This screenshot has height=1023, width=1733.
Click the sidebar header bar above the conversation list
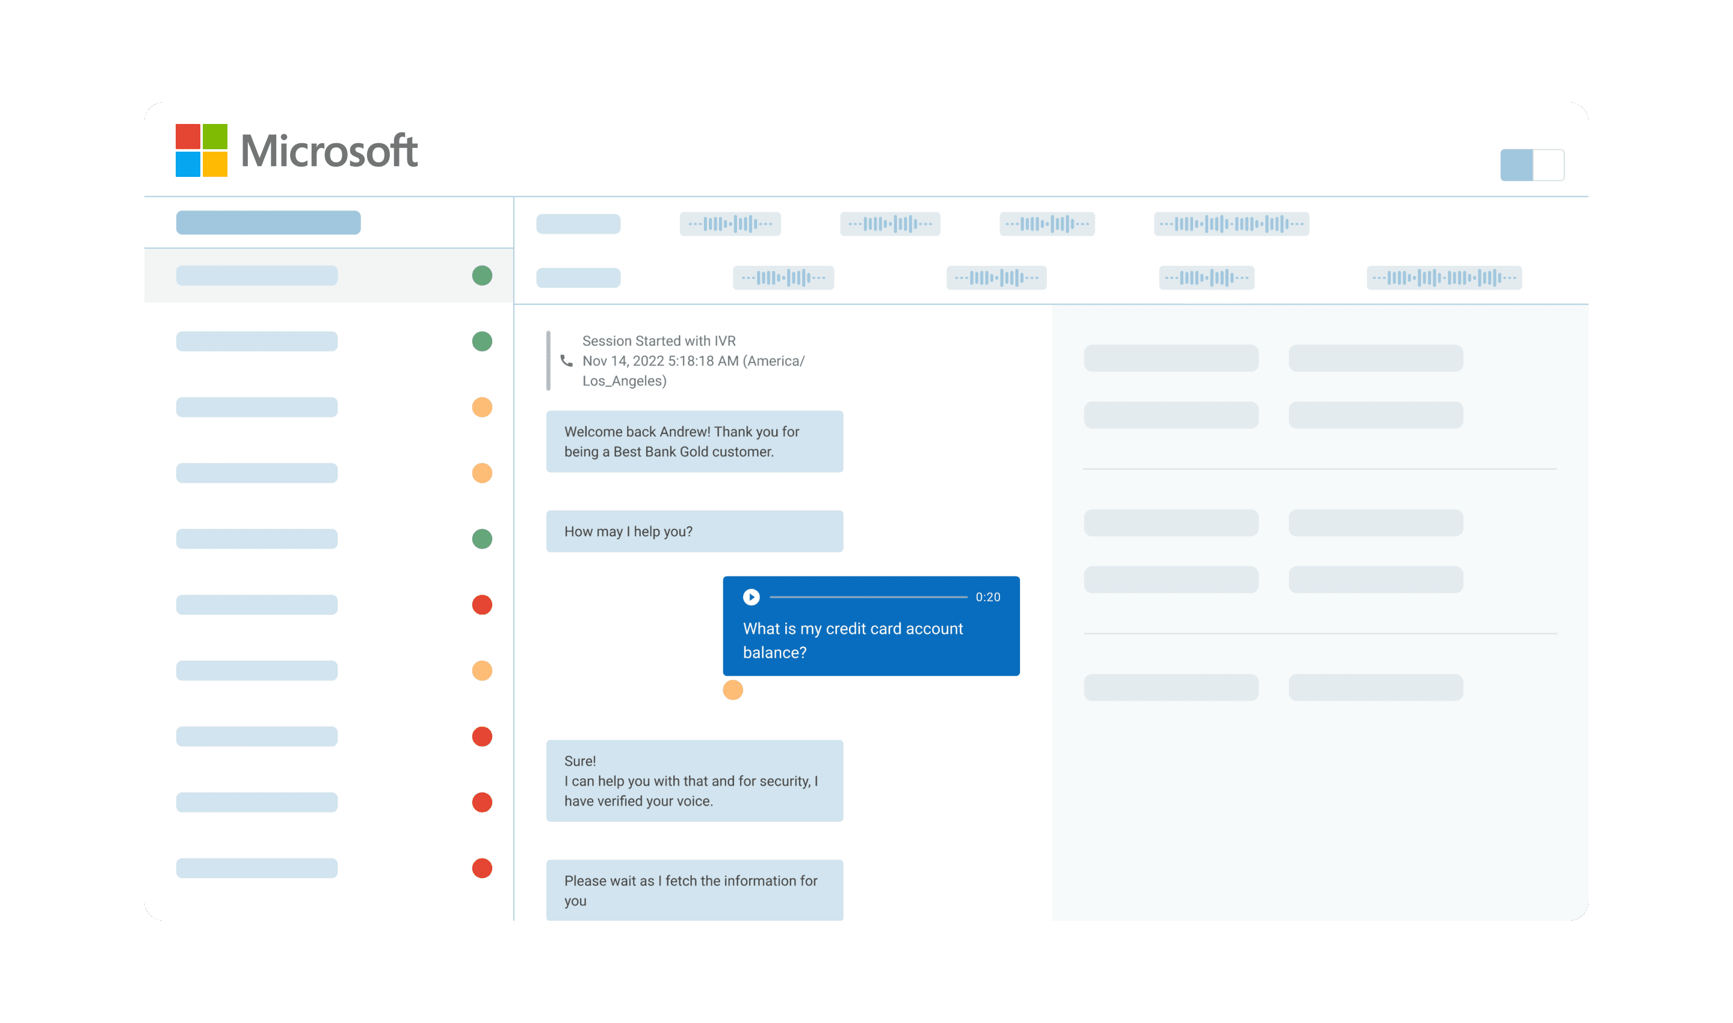click(x=268, y=223)
